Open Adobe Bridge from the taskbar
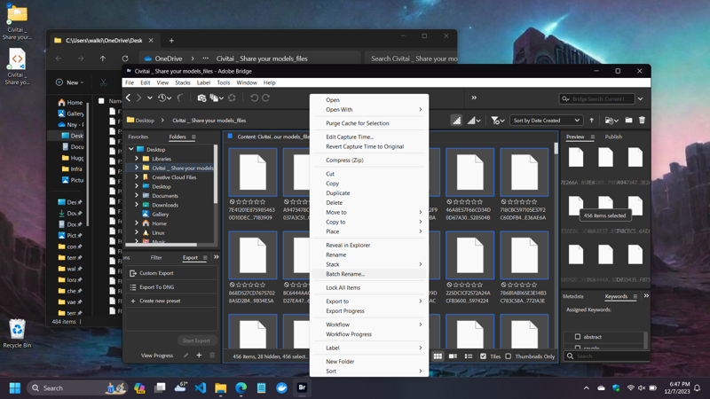 (x=302, y=387)
